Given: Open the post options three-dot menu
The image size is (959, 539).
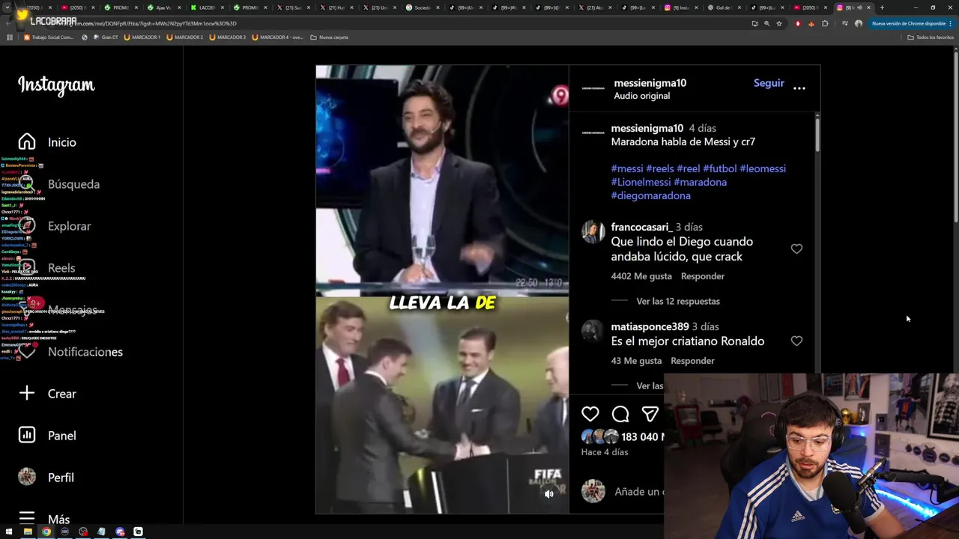Looking at the screenshot, I should click(x=799, y=88).
